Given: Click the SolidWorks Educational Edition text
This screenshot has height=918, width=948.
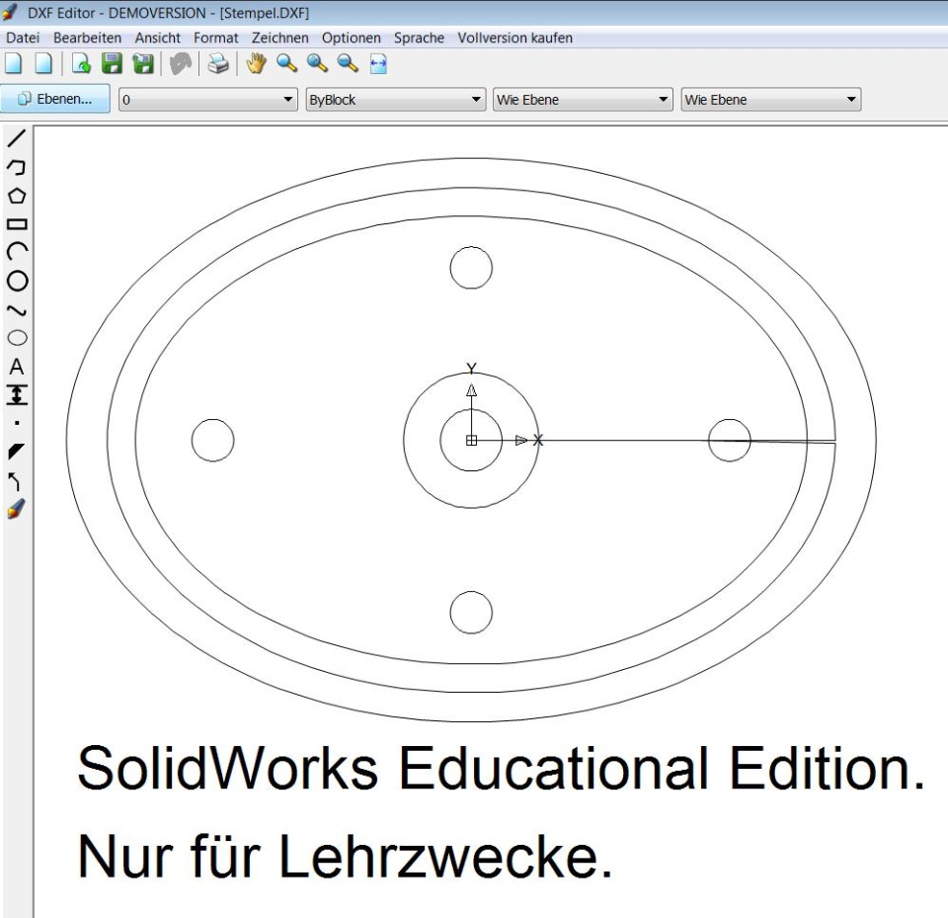Looking at the screenshot, I should click(x=502, y=768).
